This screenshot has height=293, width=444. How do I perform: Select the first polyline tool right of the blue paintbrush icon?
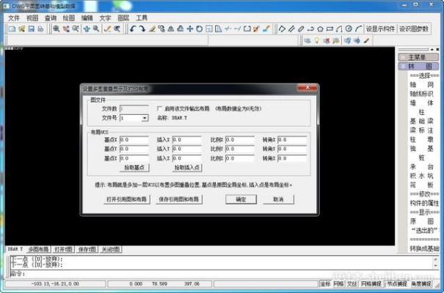click(x=282, y=29)
